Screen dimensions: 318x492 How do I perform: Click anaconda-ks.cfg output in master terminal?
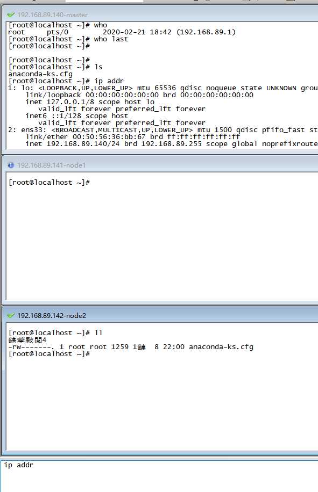pyautogui.click(x=40, y=74)
